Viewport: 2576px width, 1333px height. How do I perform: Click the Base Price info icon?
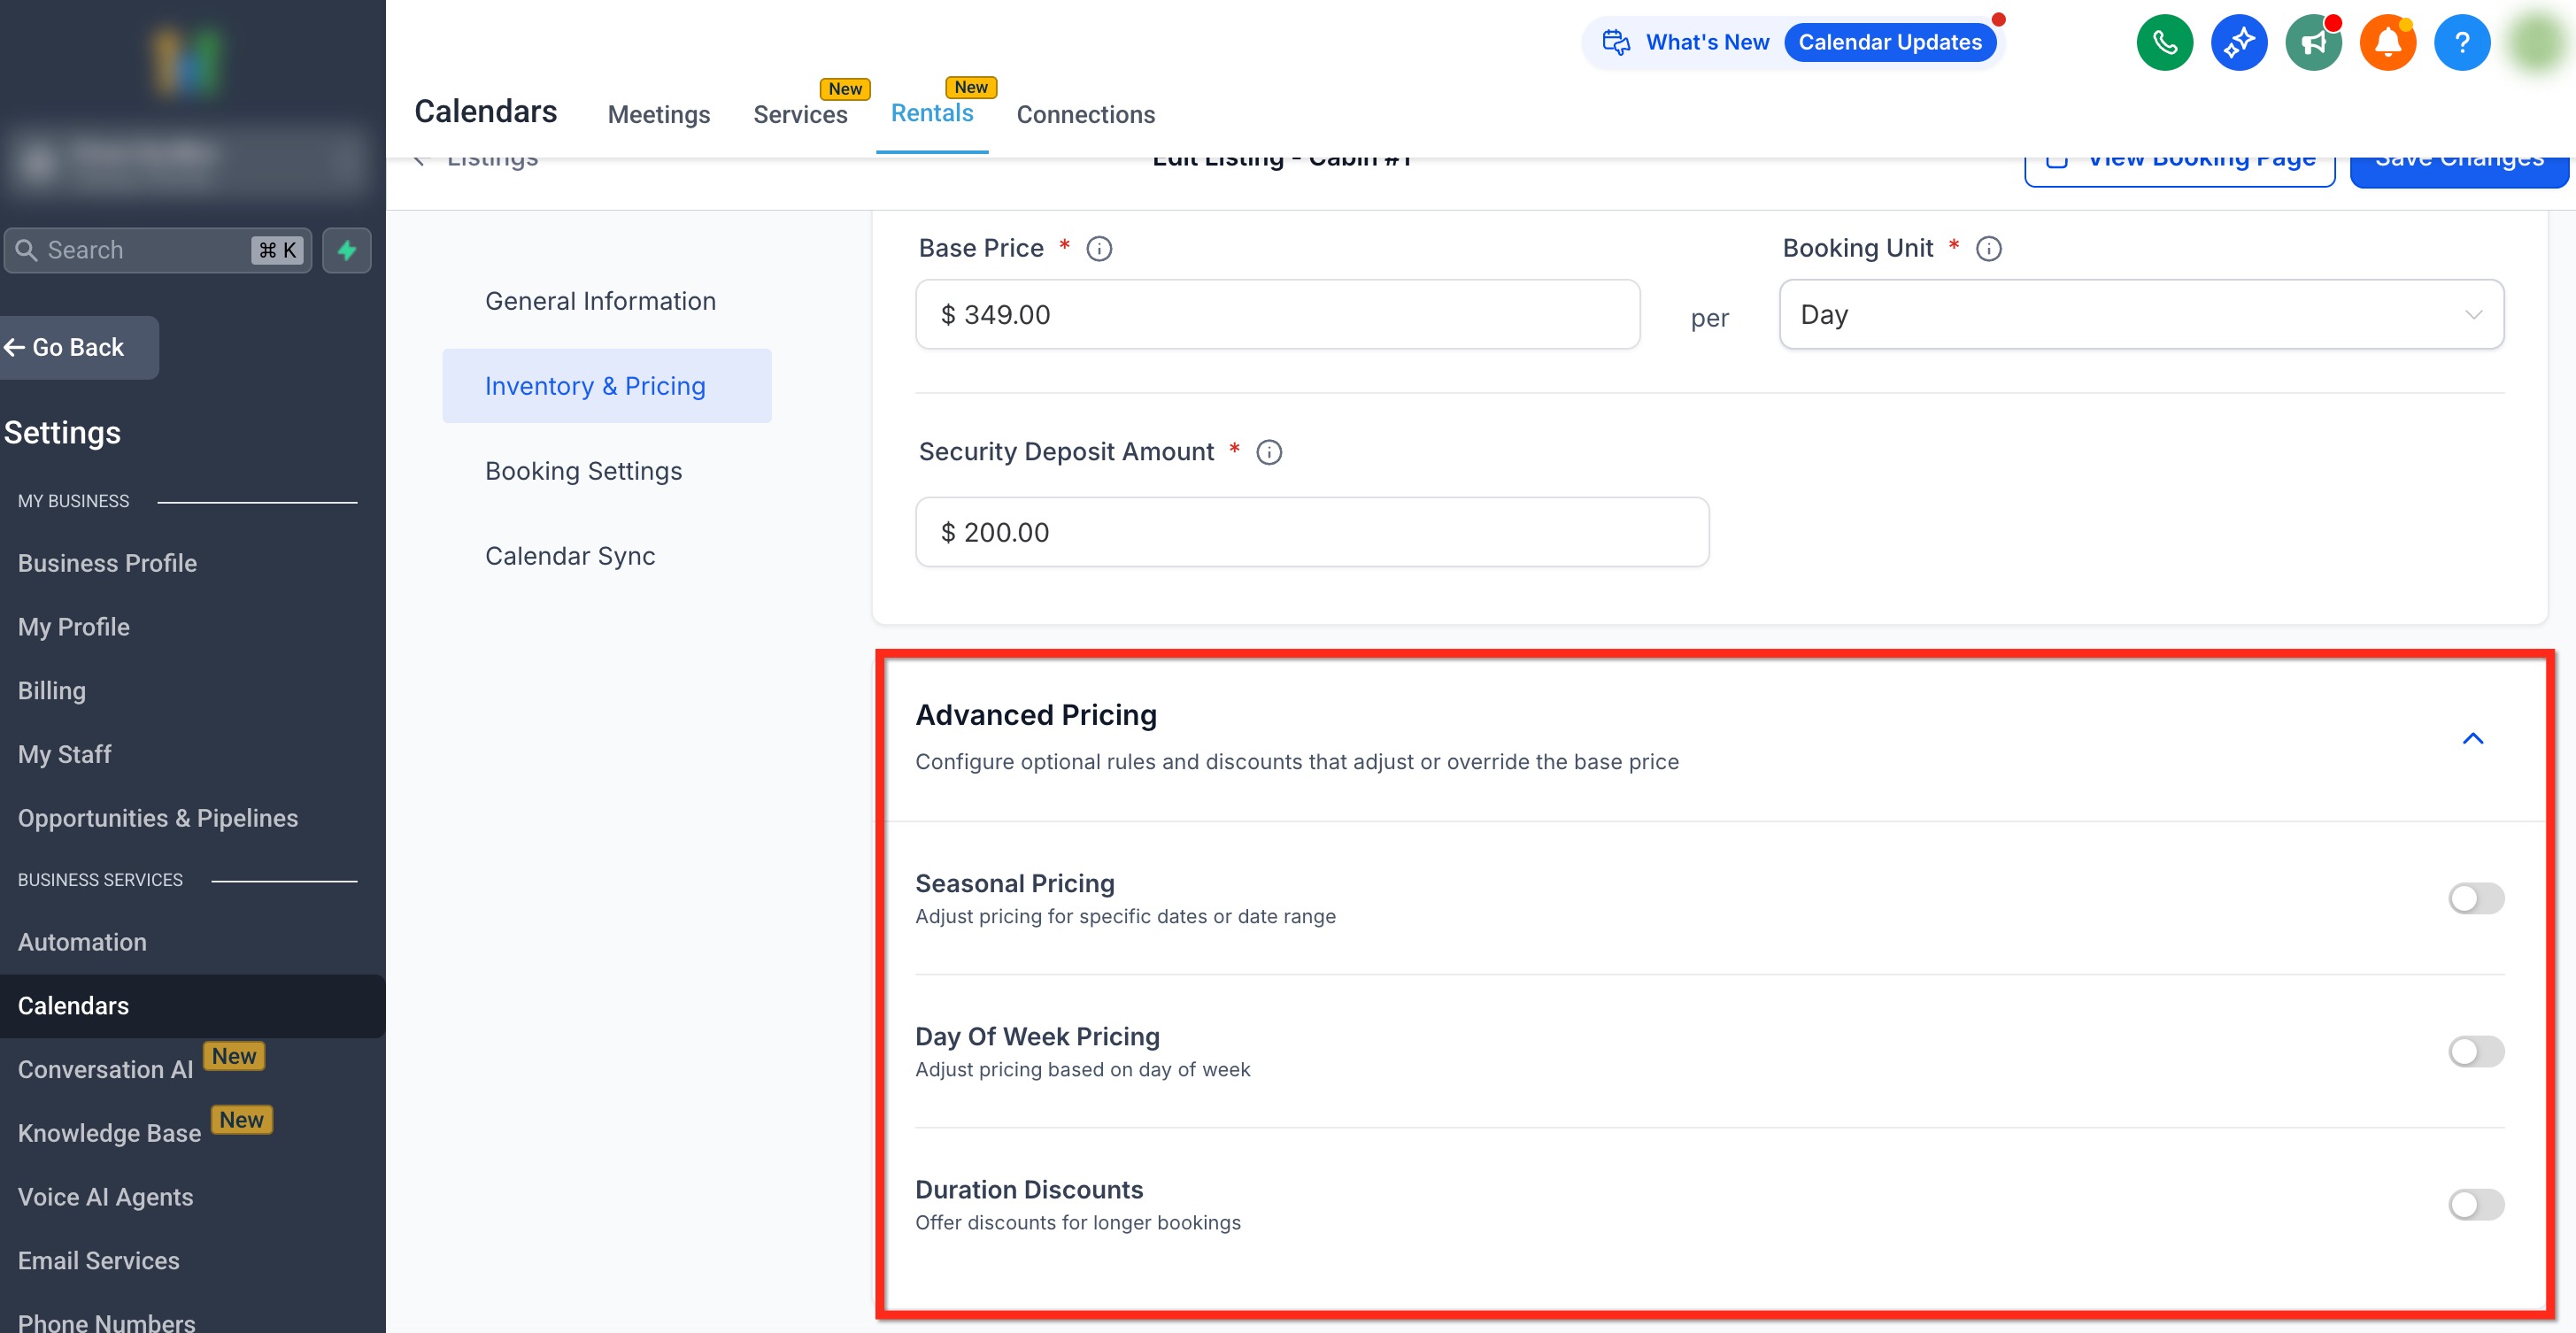click(1099, 249)
